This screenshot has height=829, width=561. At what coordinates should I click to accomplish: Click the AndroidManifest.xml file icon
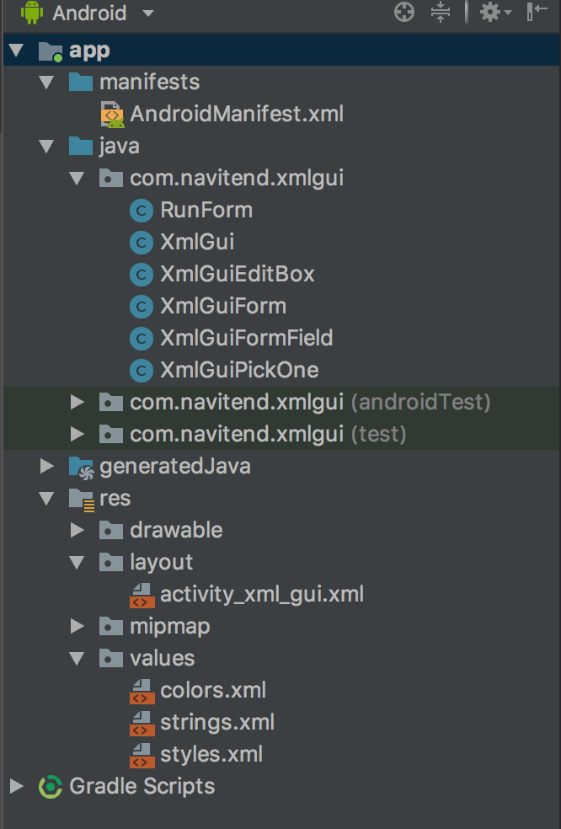click(x=110, y=114)
